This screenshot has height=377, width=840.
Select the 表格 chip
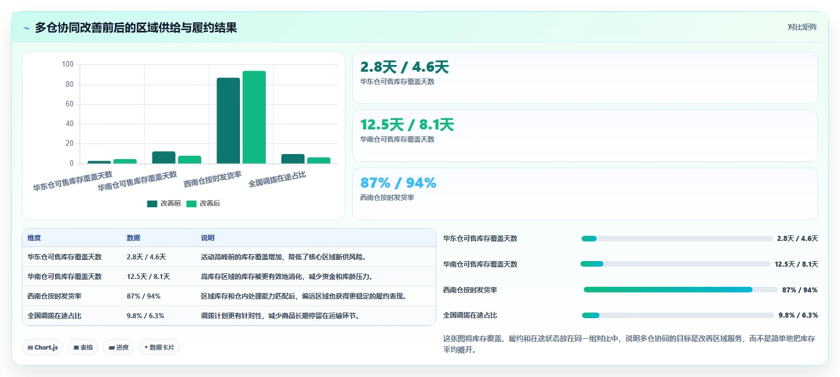pyautogui.click(x=83, y=347)
